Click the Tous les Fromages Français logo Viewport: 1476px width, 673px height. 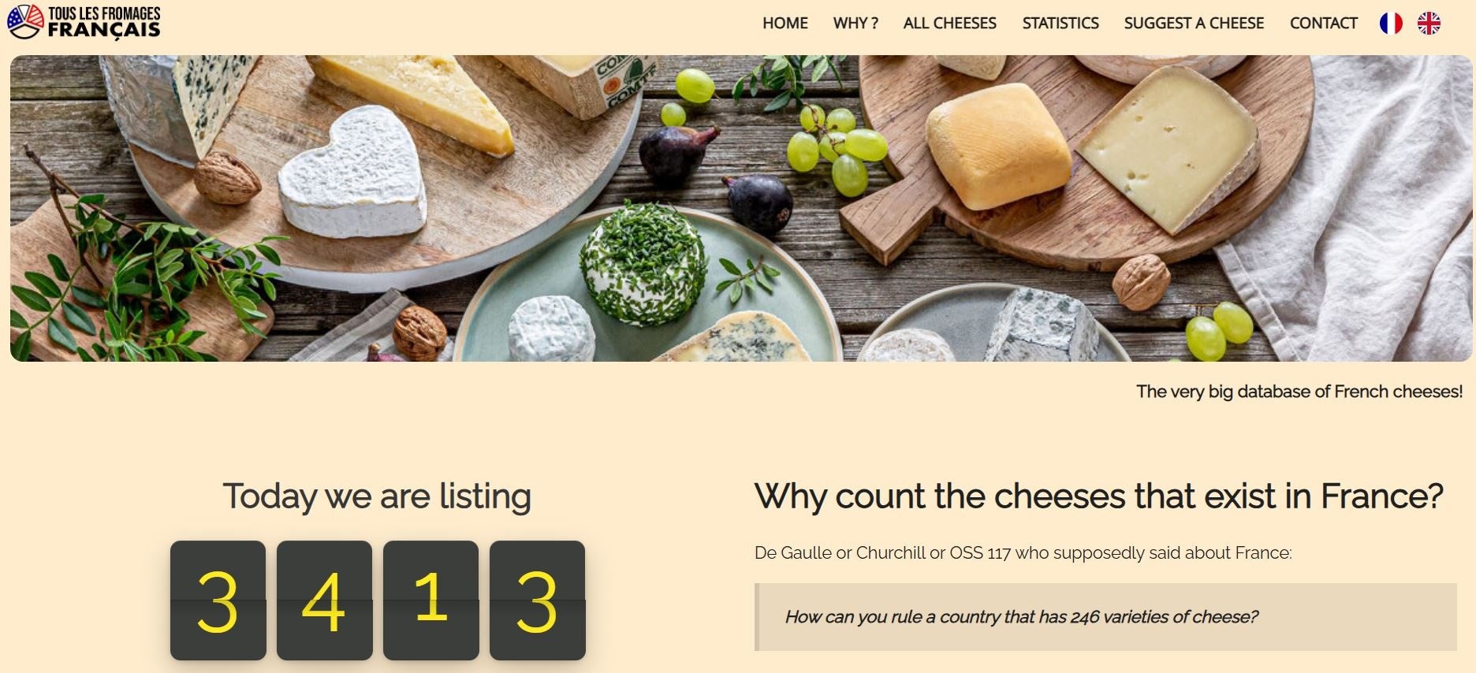(x=84, y=21)
